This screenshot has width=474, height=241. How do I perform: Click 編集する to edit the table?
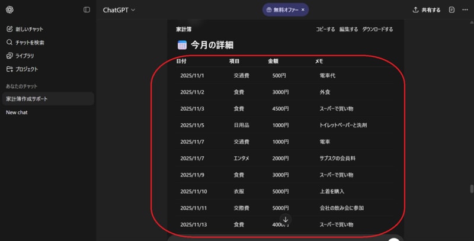(348, 29)
